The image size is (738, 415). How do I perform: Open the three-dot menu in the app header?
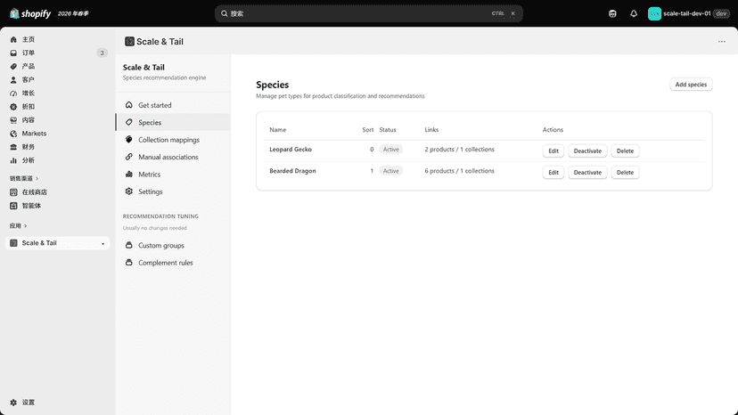pos(722,41)
